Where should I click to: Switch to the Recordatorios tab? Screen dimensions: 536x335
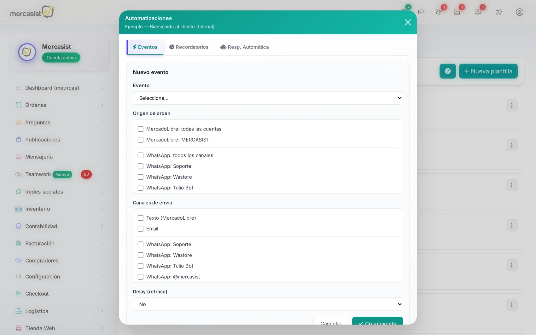pyautogui.click(x=189, y=47)
